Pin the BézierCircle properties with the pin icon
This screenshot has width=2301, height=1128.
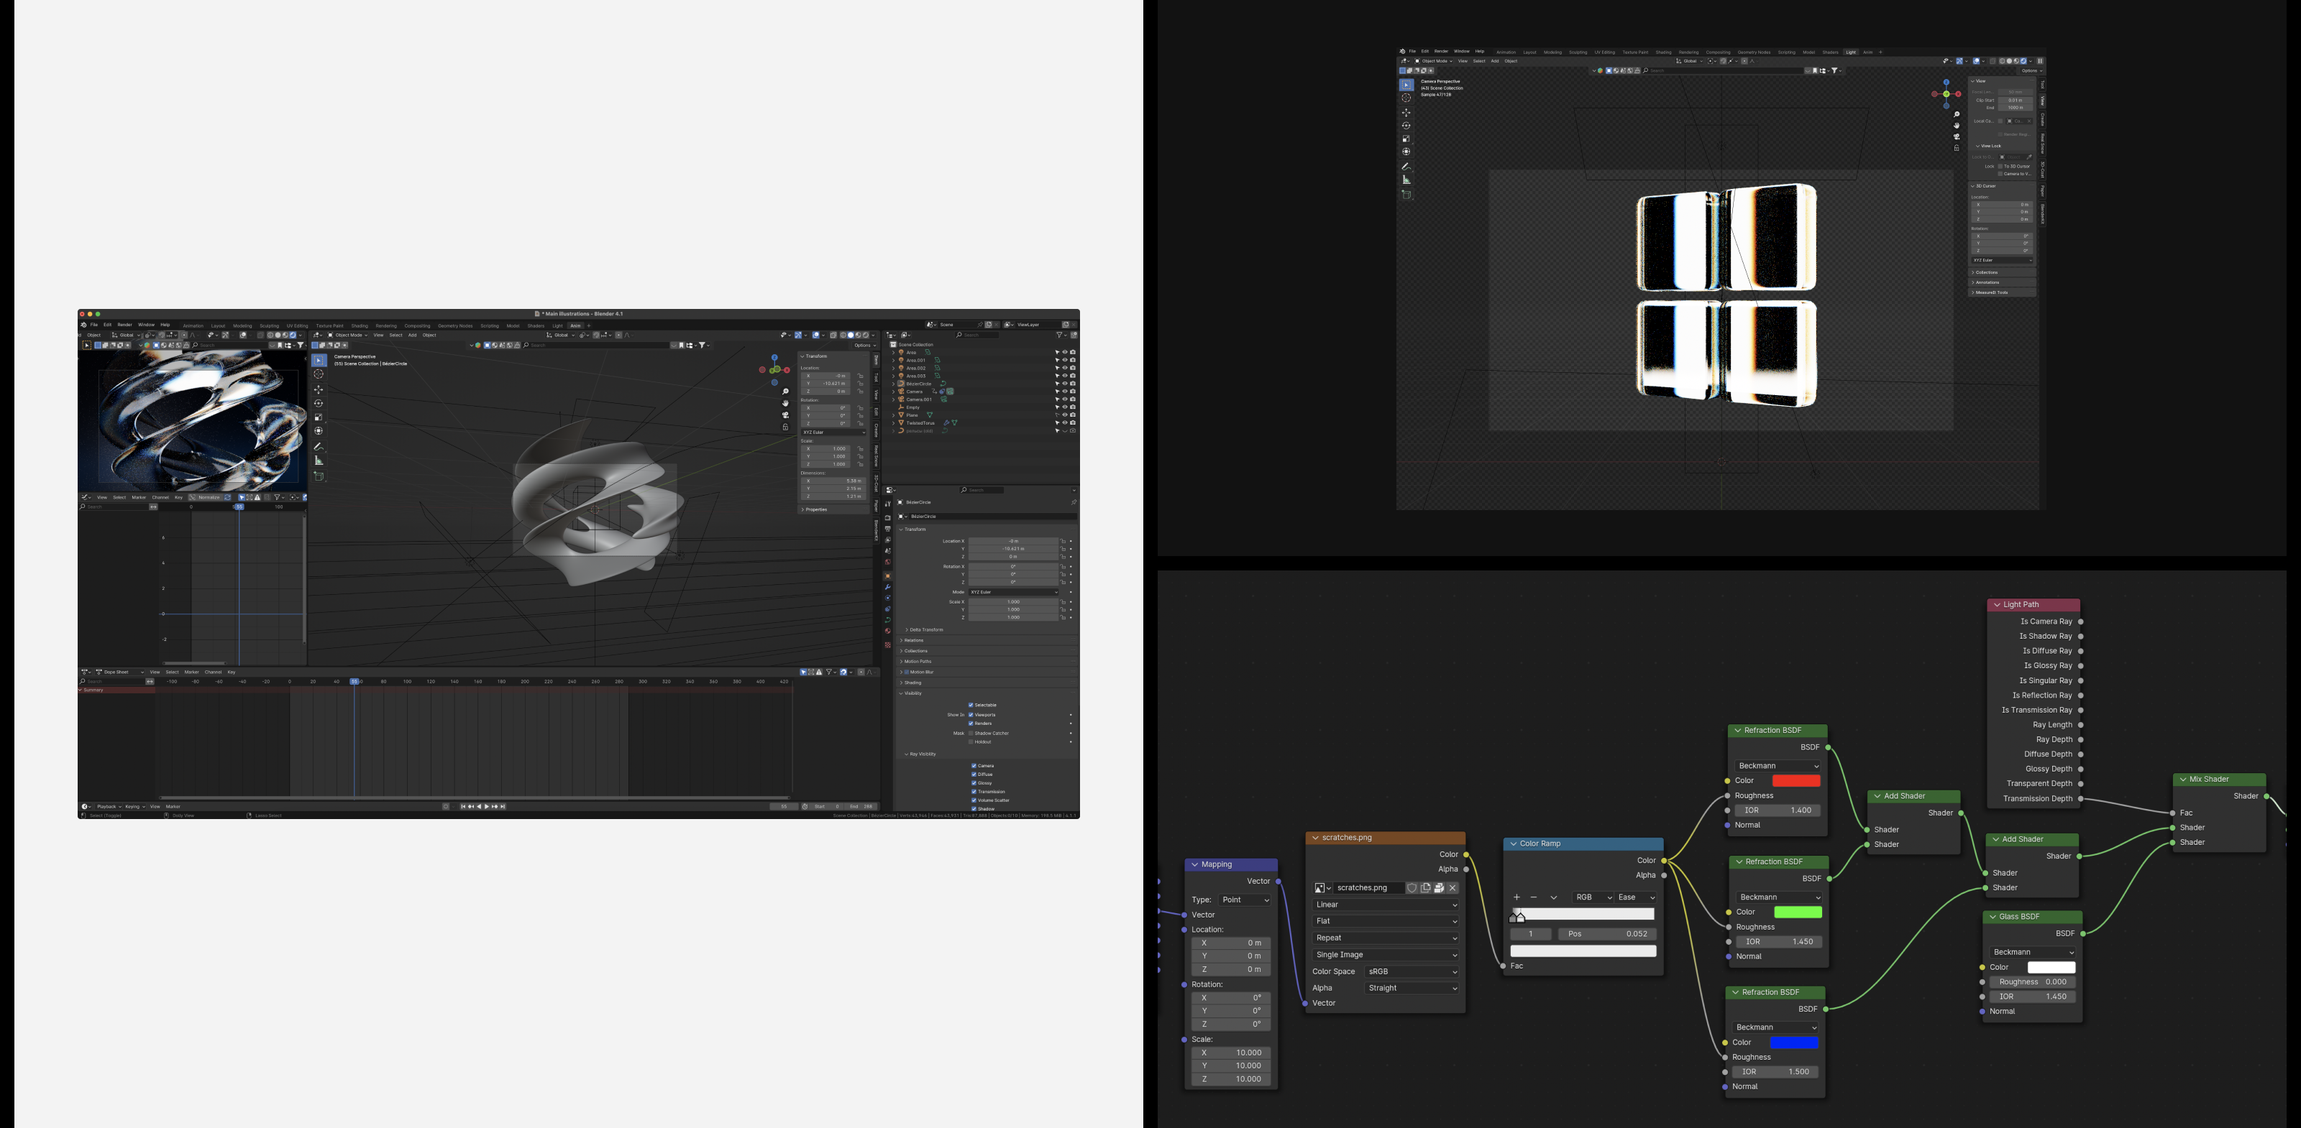pos(1073,502)
